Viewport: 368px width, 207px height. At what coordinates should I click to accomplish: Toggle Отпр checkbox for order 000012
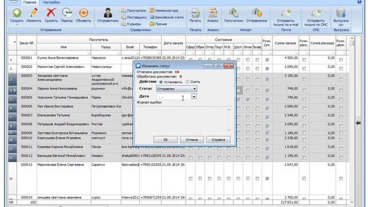[x=209, y=158]
